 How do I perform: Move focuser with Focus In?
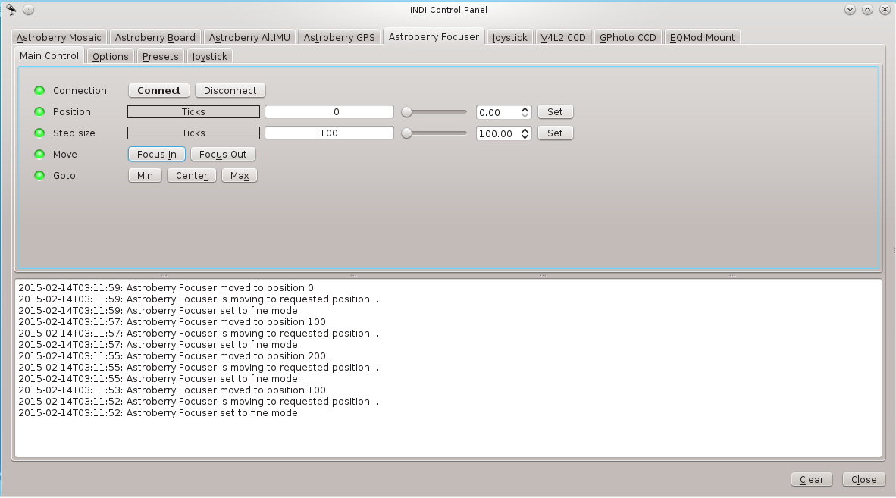(156, 155)
